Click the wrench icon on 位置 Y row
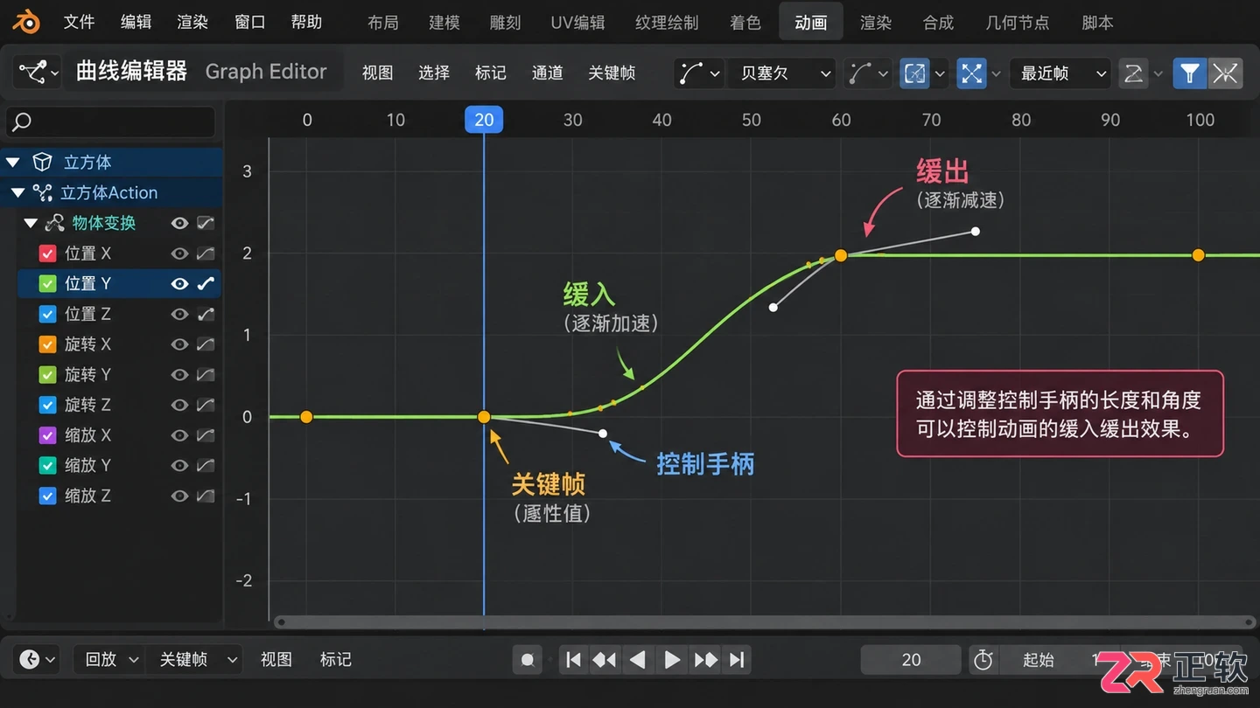Viewport: 1260px width, 708px height. pos(206,283)
